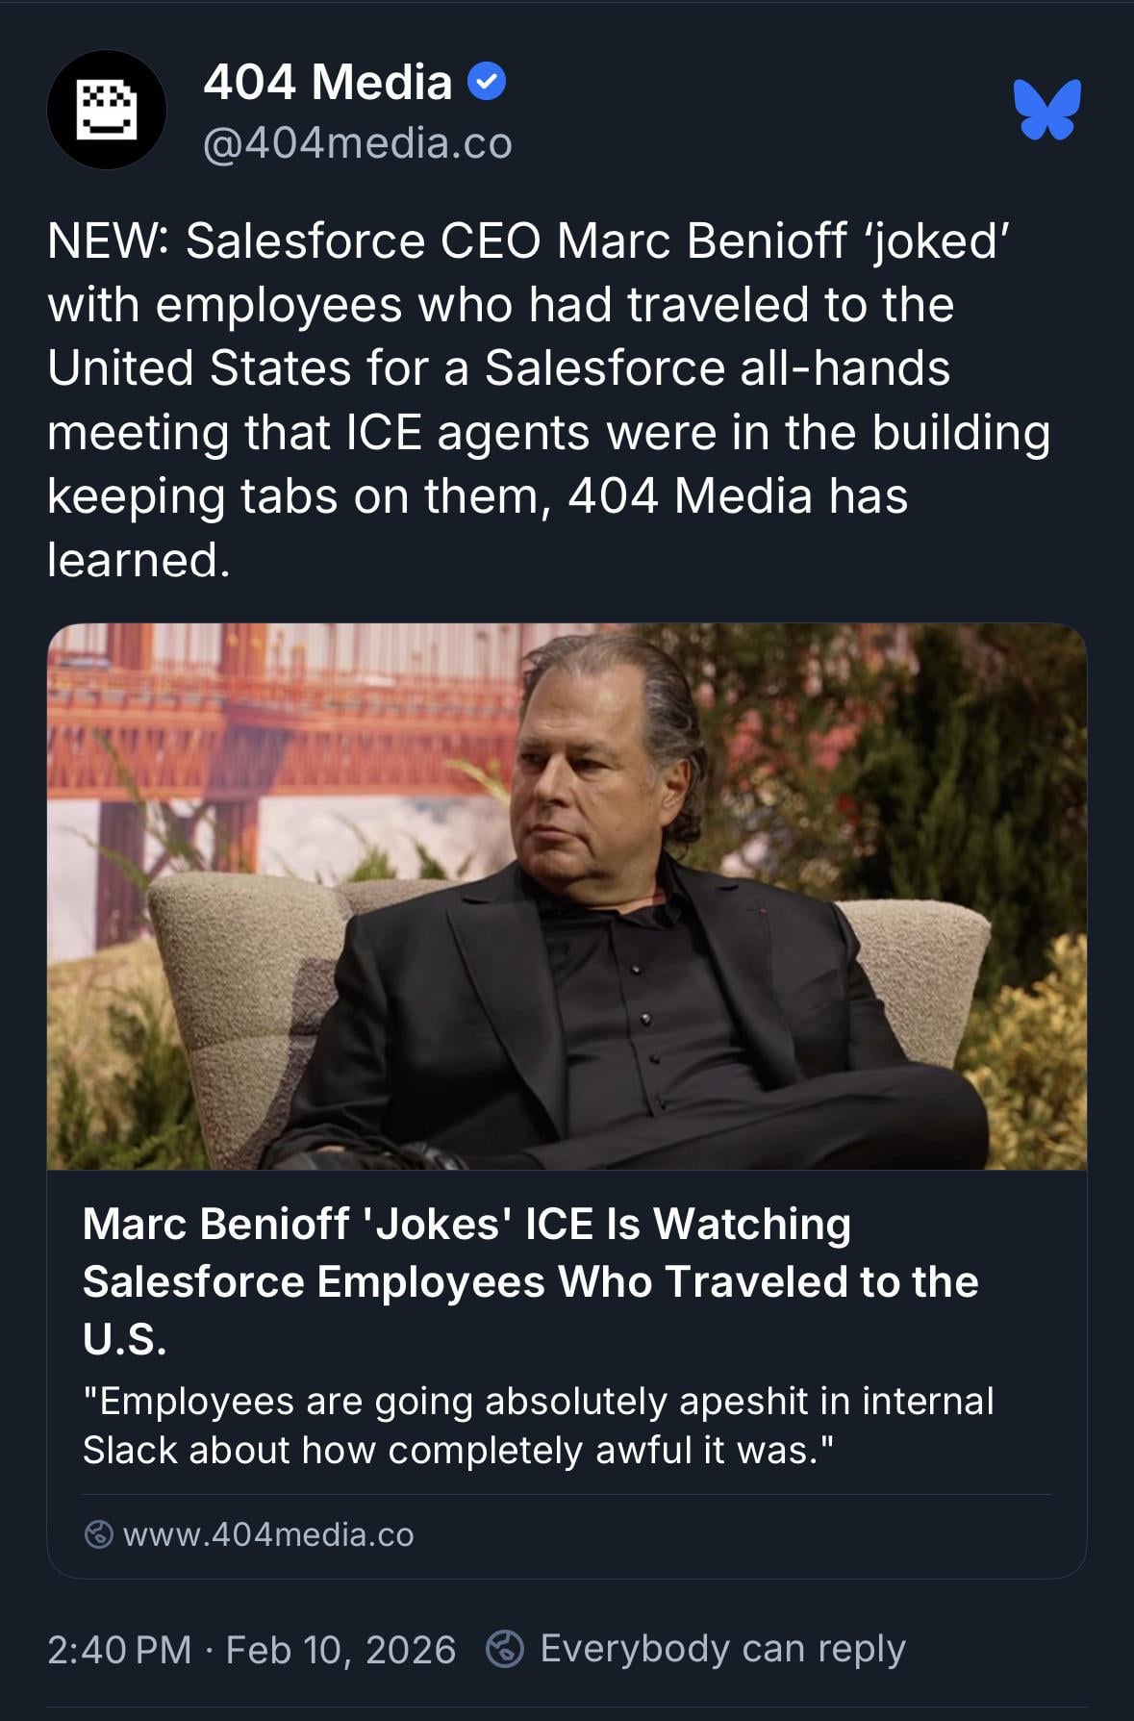Open the @404media.co handle
Image resolution: width=1134 pixels, height=1721 pixels.
tap(358, 143)
